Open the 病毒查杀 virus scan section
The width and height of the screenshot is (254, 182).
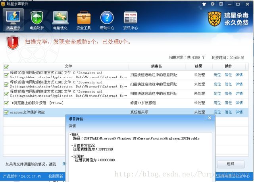point(13,20)
